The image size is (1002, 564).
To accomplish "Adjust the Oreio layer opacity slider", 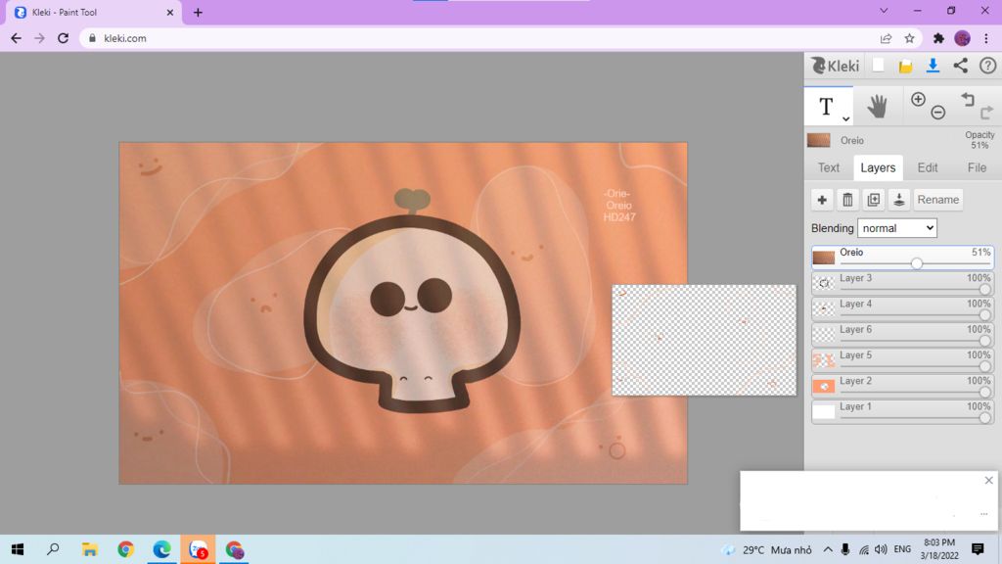I will pos(916,263).
